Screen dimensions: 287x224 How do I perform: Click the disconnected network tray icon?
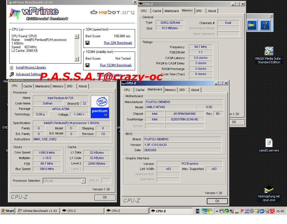pos(232,211)
